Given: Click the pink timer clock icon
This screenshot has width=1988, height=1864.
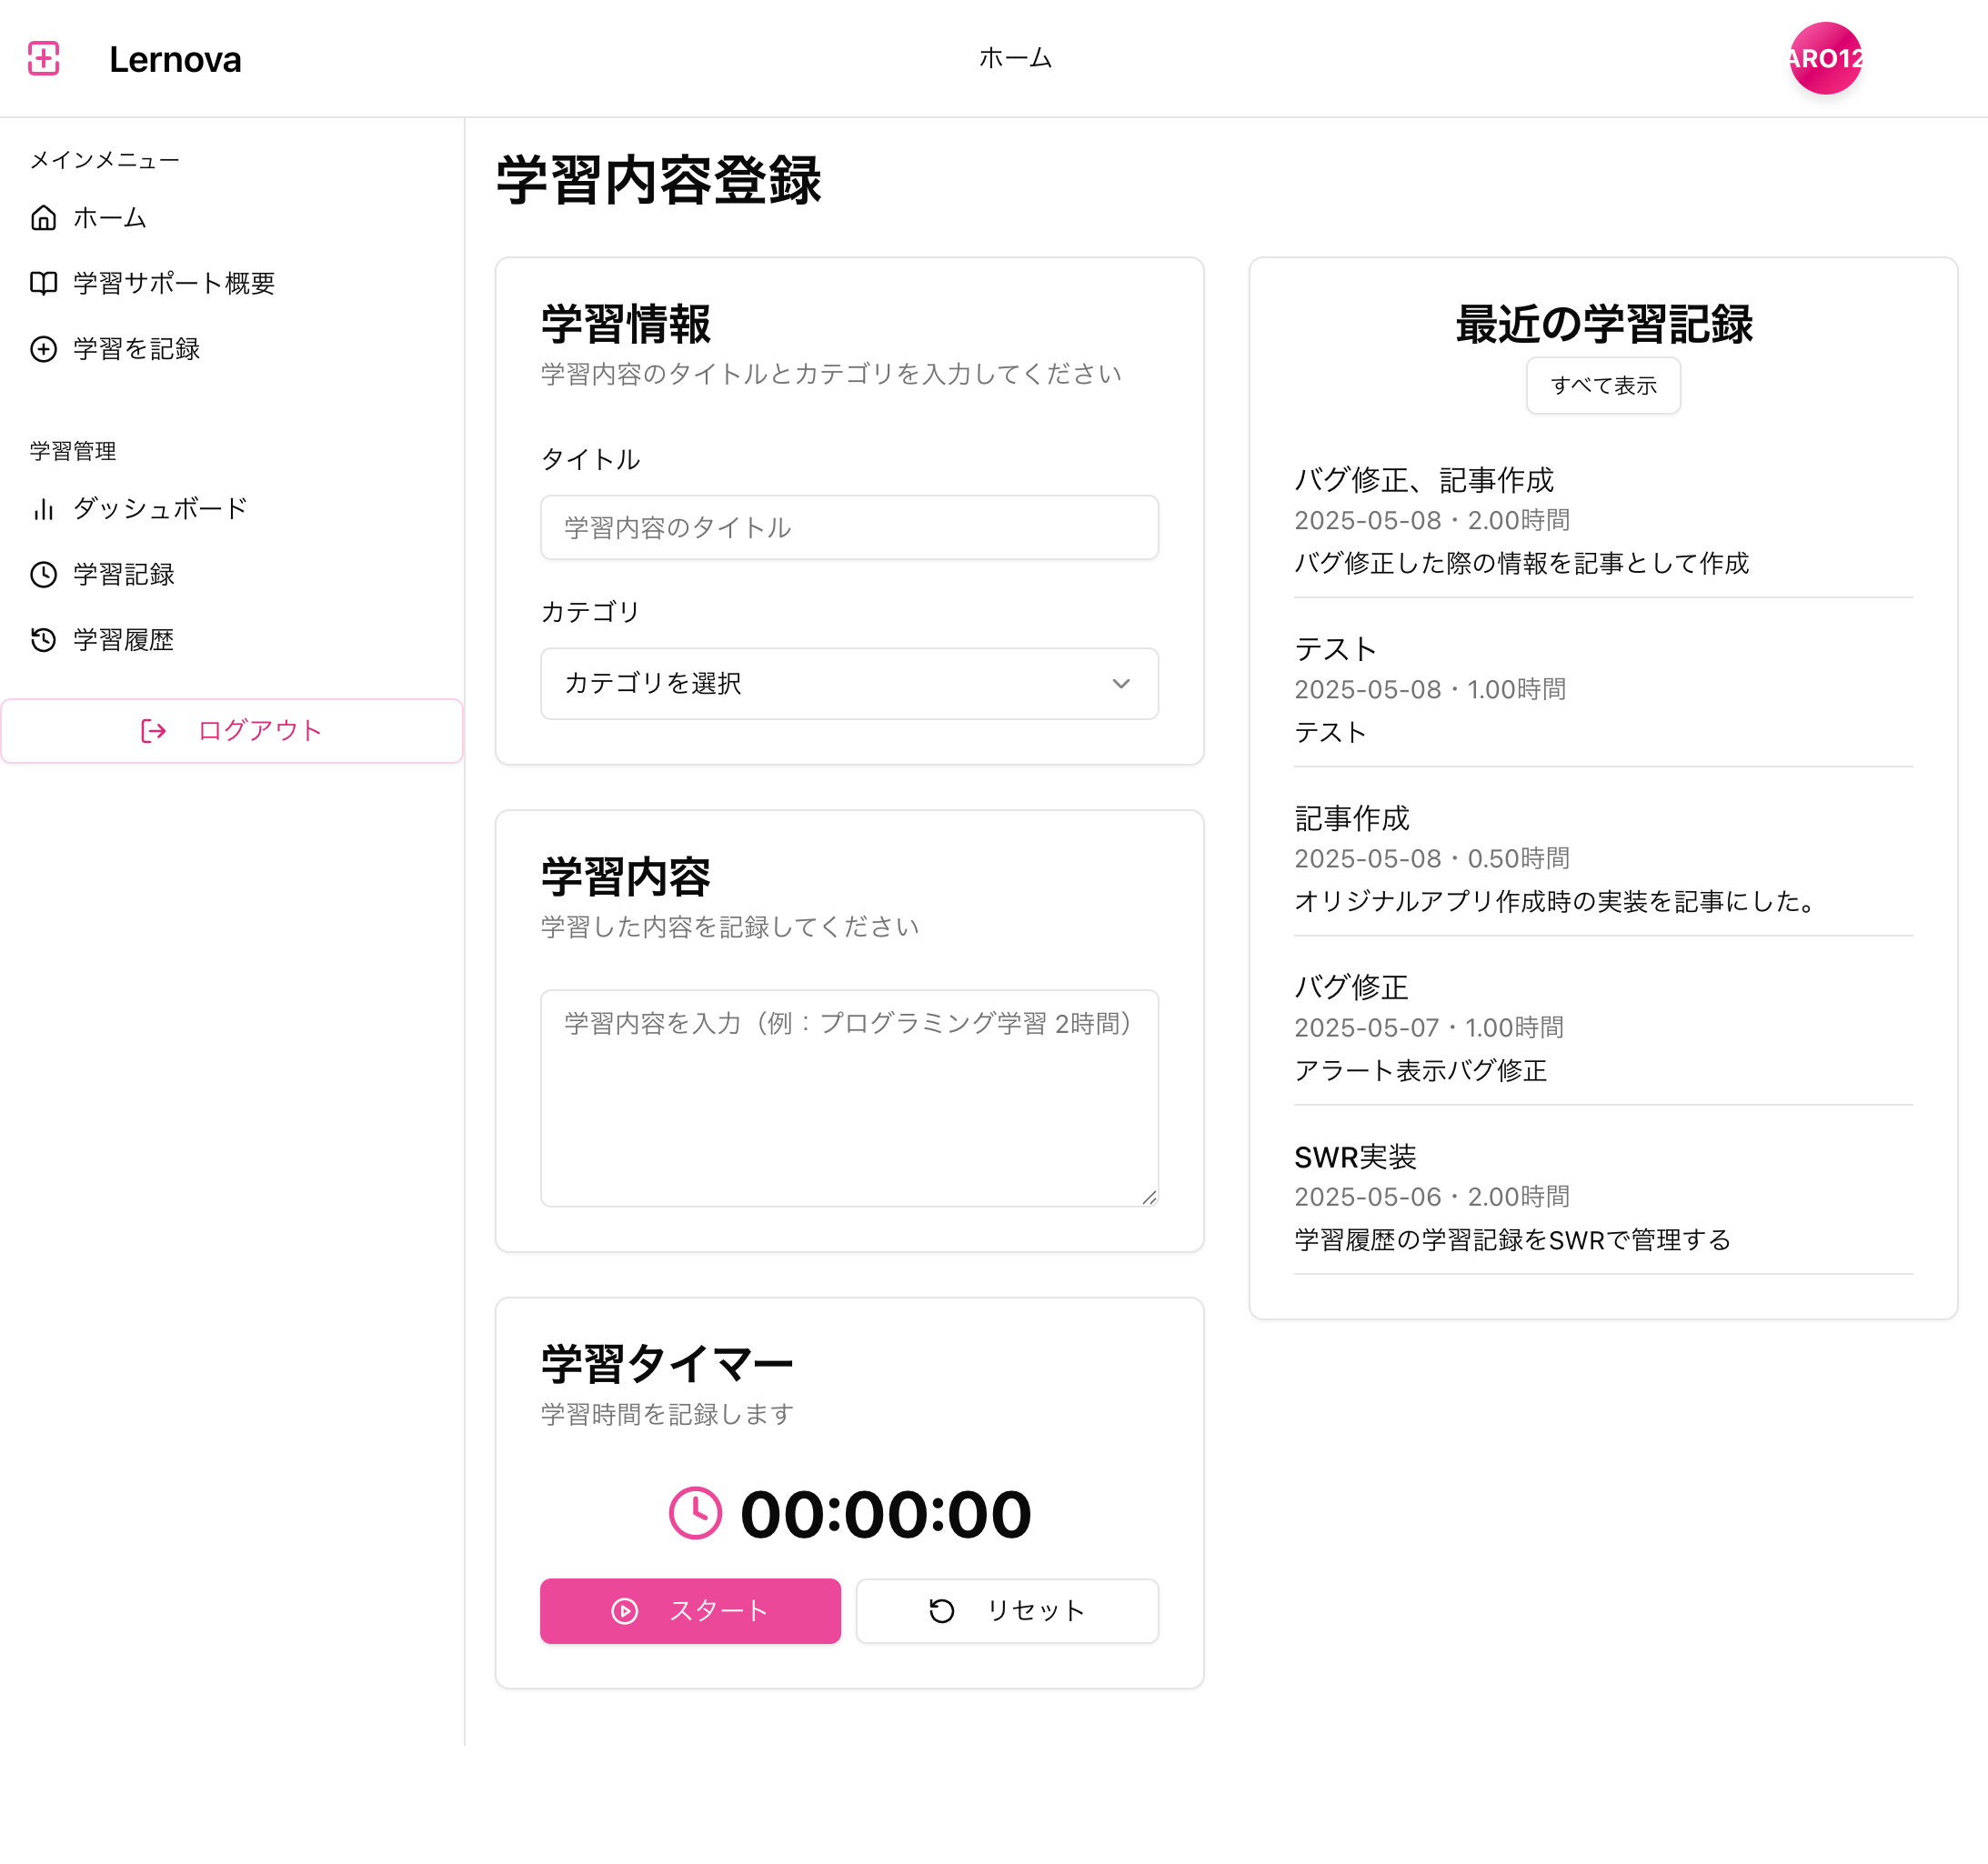Looking at the screenshot, I should point(695,1513).
